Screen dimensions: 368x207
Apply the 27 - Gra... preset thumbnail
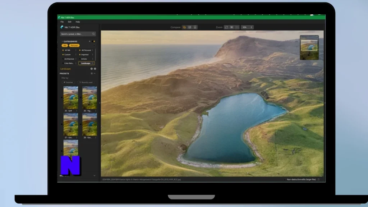(x=71, y=124)
